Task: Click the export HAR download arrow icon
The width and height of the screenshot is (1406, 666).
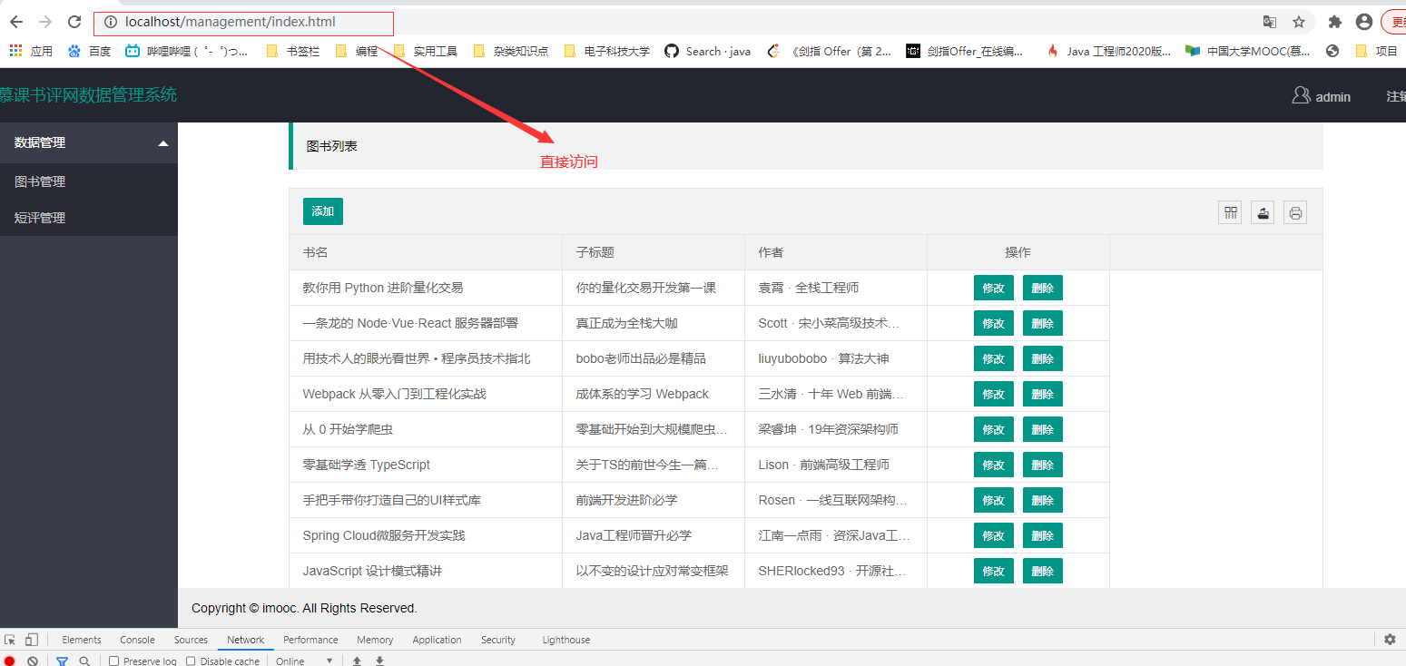Action: pos(379,661)
